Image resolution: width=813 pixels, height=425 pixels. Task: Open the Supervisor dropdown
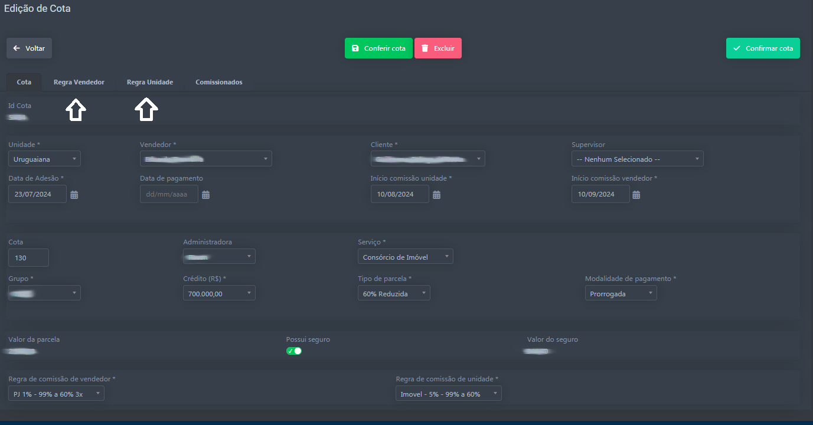(637, 159)
